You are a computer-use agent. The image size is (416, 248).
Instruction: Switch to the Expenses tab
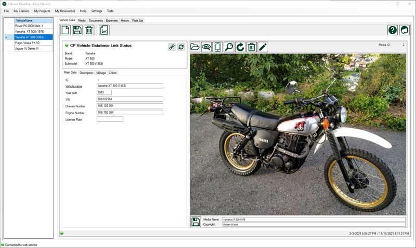pyautogui.click(x=112, y=20)
